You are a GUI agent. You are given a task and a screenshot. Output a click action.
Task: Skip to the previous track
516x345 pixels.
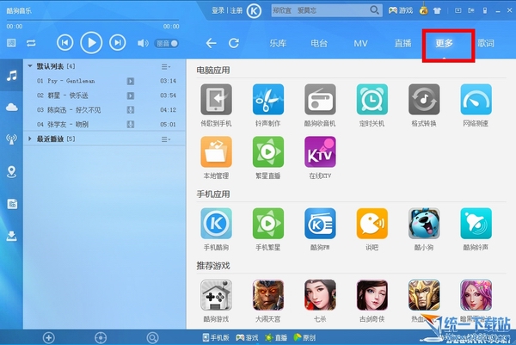64,43
